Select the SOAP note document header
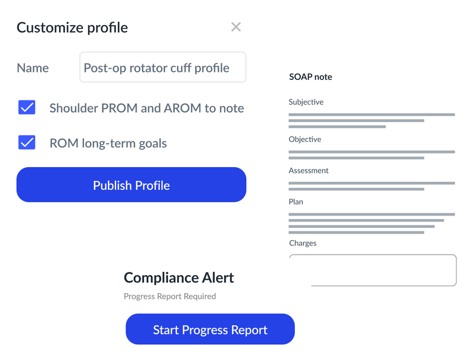Viewport: 467px width, 361px height. 310,76
